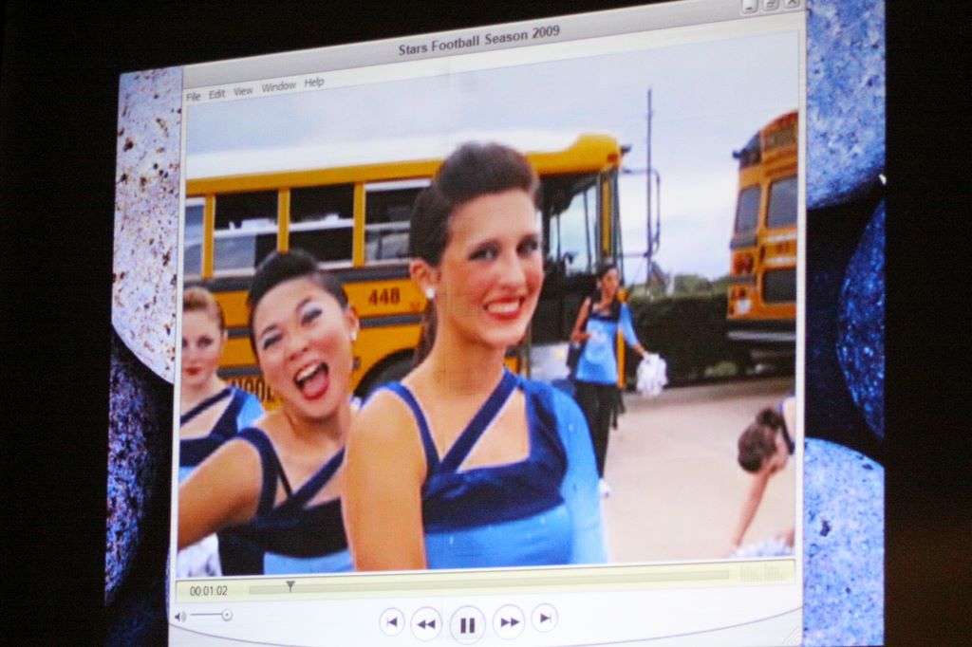Open the Window menu
The width and height of the screenshot is (972, 647).
pyautogui.click(x=279, y=86)
